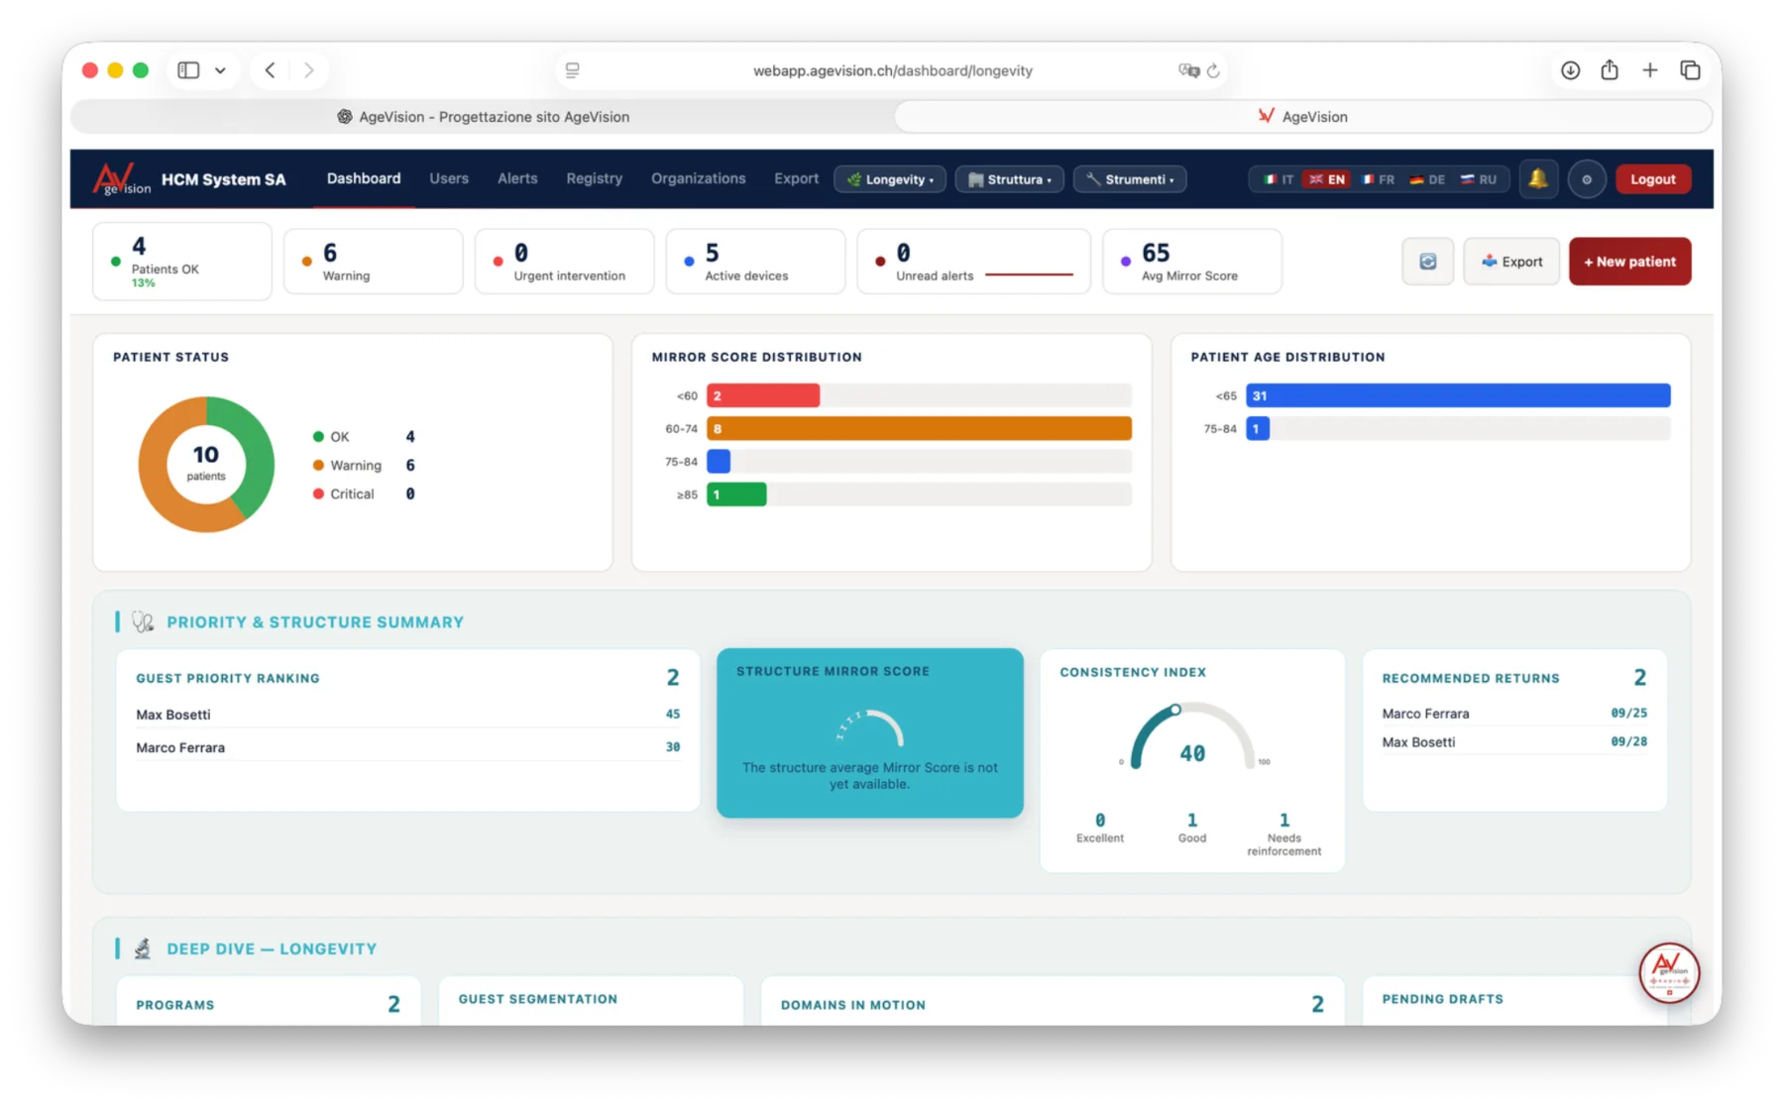
Task: Click the Structure Mirror Score card
Action: coord(869,732)
